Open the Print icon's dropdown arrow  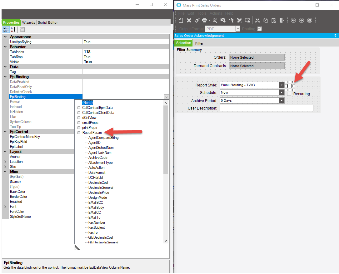click(x=209, y=20)
